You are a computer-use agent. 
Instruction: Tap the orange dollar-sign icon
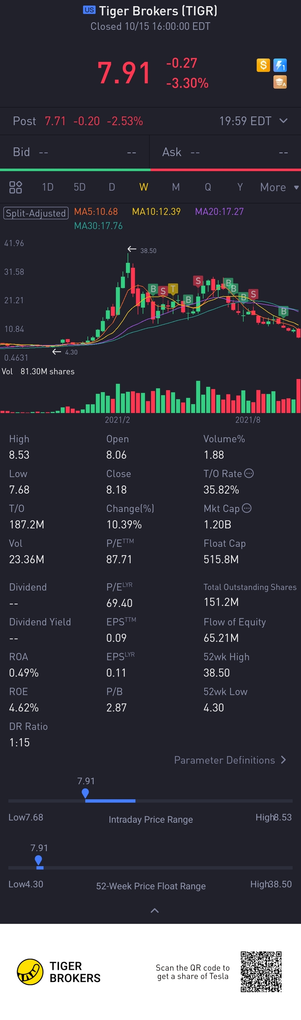(x=263, y=65)
